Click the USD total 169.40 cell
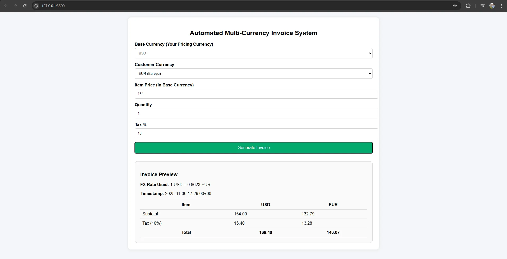This screenshot has height=259, width=507. pos(266,233)
